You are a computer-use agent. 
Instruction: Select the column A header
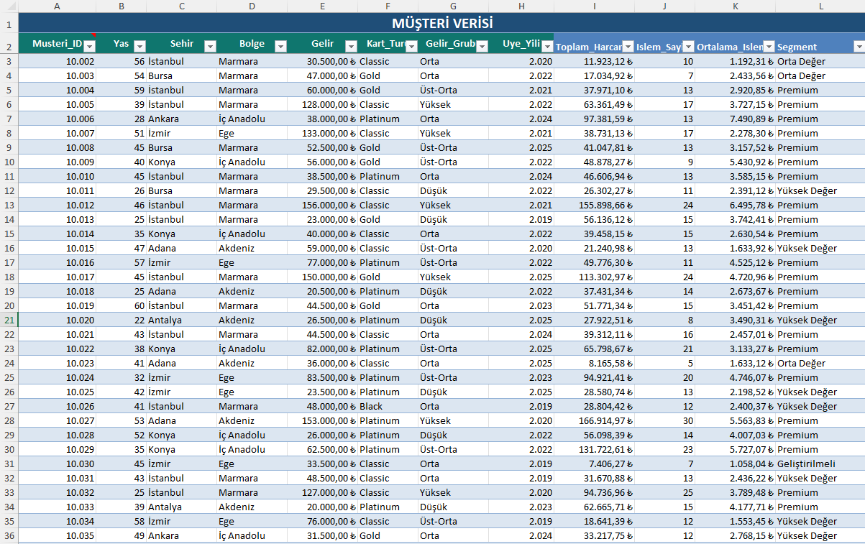pos(57,6)
